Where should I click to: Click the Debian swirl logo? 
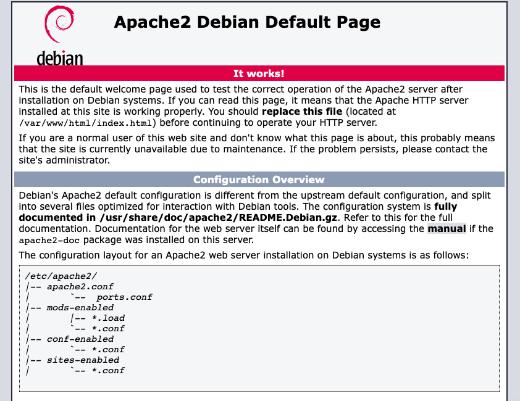59,24
